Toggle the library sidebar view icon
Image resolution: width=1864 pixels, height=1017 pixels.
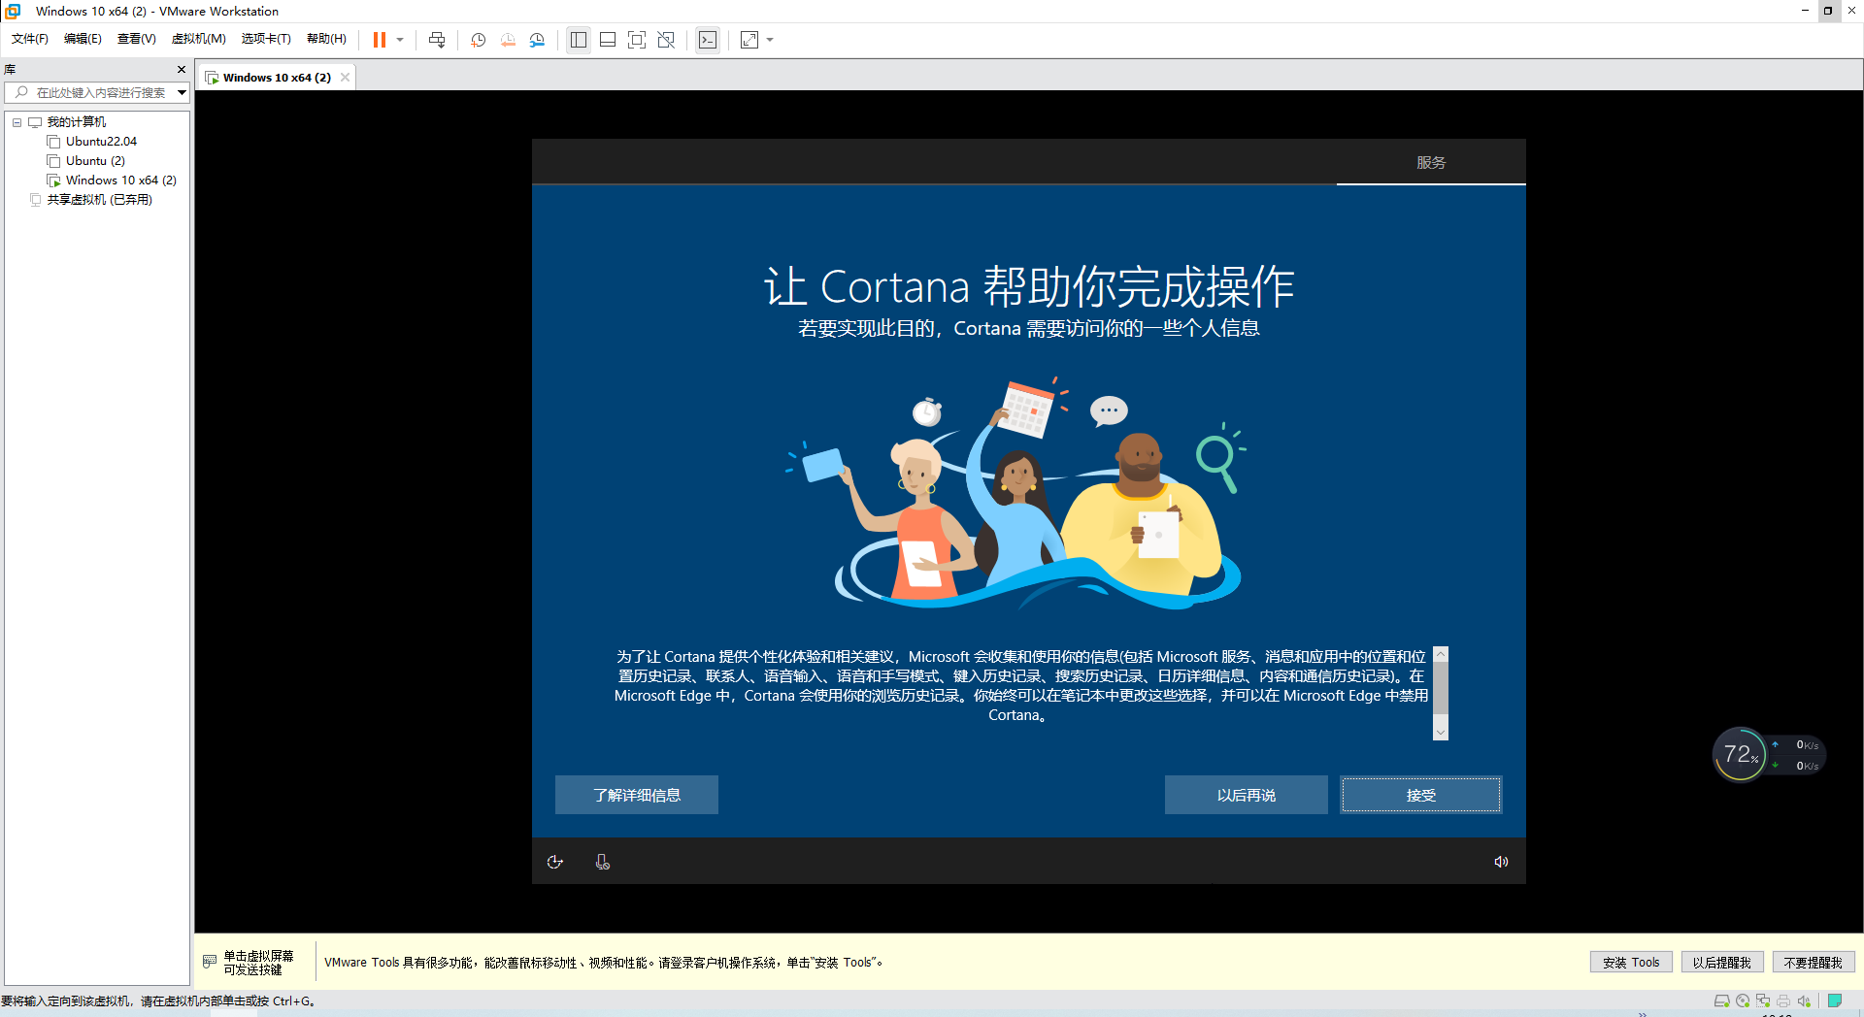[x=579, y=40]
